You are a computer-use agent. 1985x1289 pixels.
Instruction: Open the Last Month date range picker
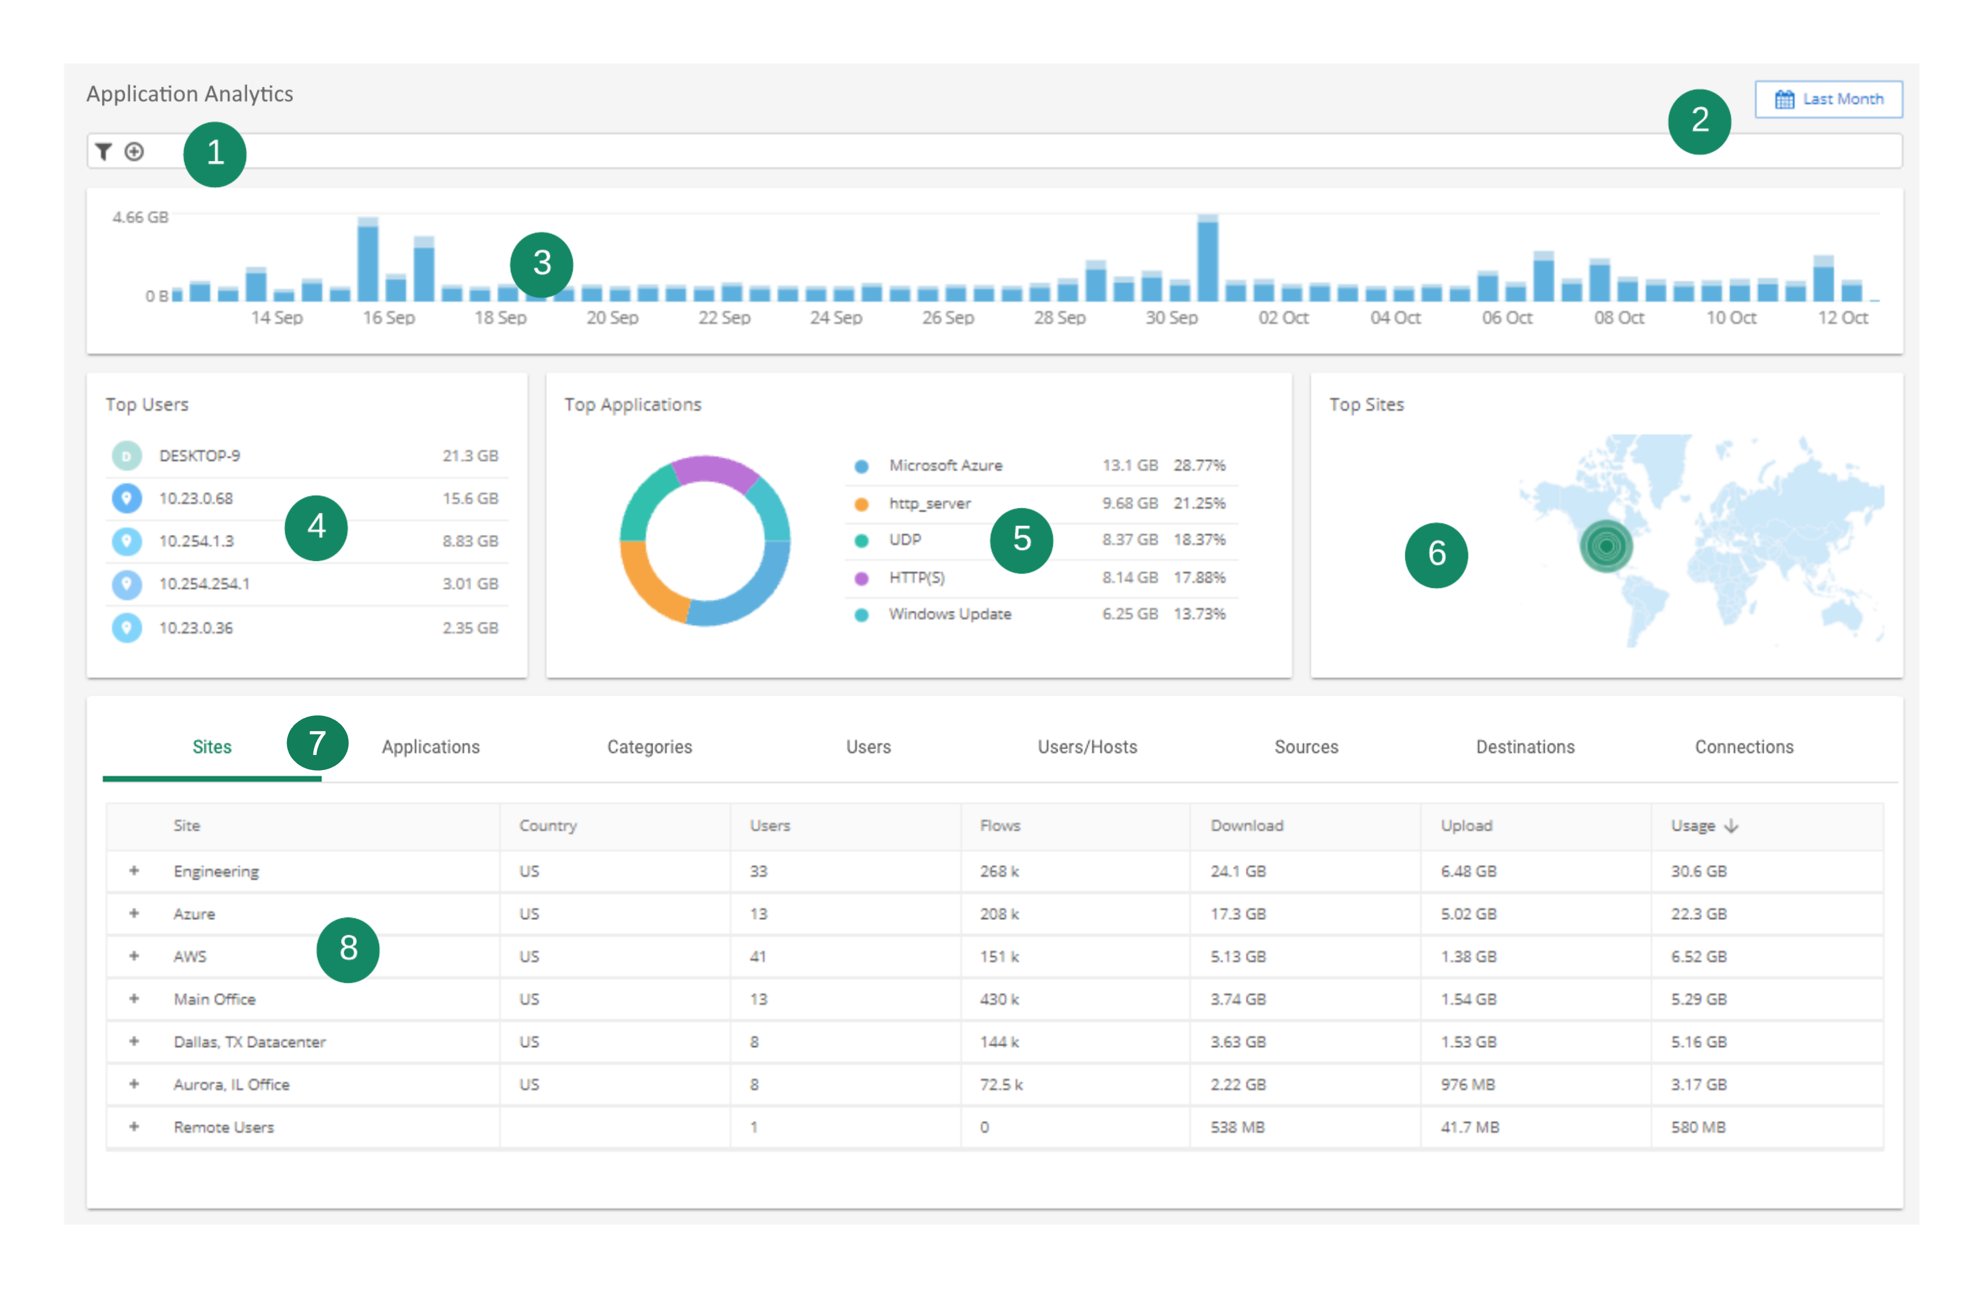coord(1828,99)
